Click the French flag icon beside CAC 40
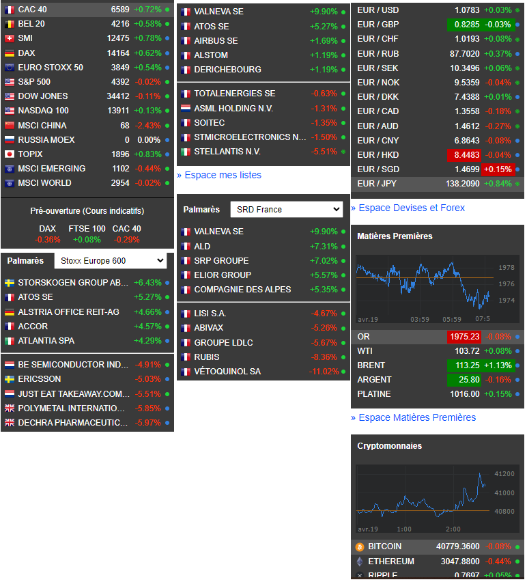This screenshot has height=582, width=527. [10, 10]
